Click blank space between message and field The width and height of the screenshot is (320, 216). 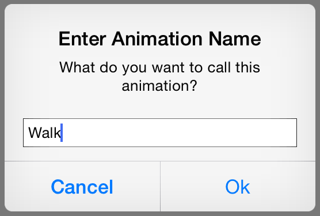[160, 106]
